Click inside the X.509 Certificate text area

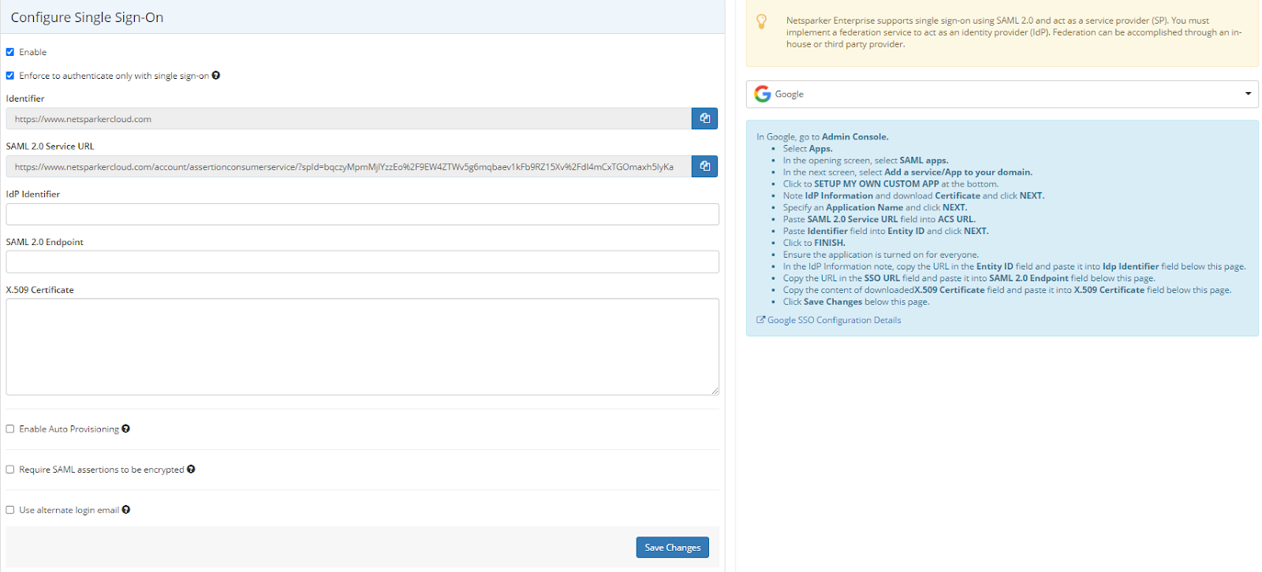coord(362,346)
